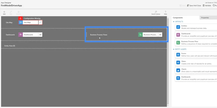217x108 pixels.
Task: Click 'Model and manage business data.' text
Action: (194, 28)
